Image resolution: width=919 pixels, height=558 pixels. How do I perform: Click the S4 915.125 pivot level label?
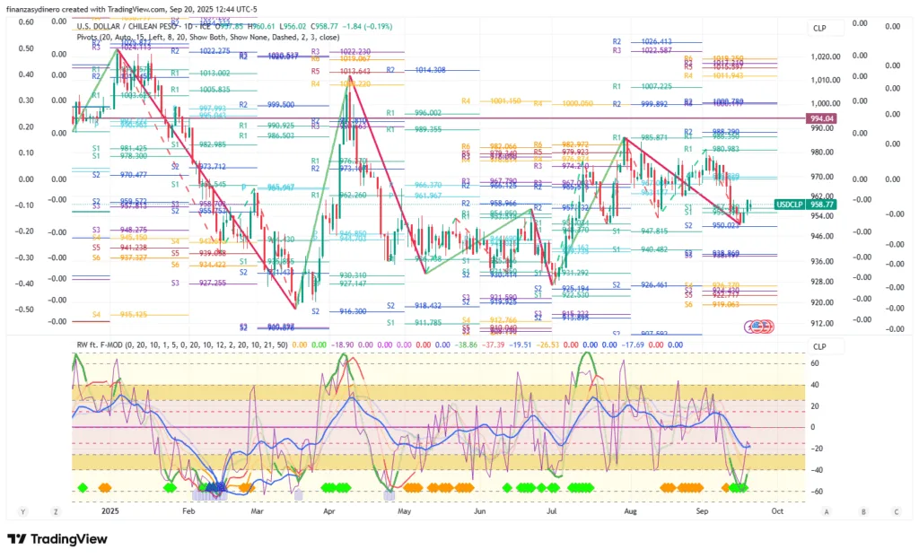pyautogui.click(x=119, y=315)
